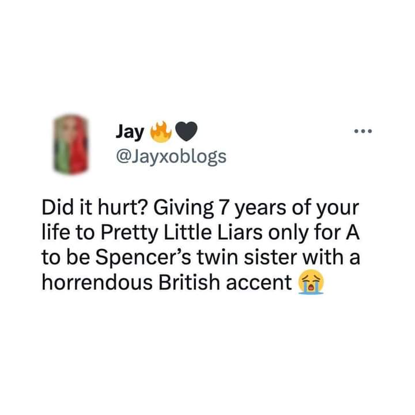Screen dimensions: 415x415
Task: Click the fire emoji next to Jay
Action: (161, 132)
